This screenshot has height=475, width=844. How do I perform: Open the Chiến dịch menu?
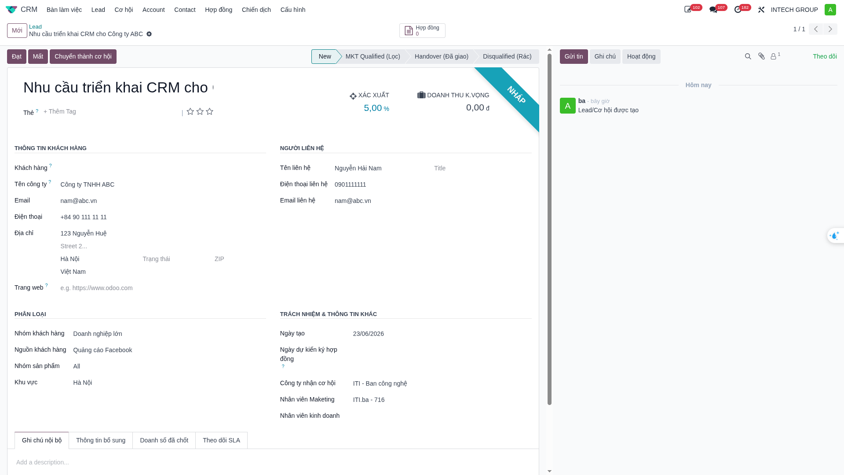point(256,10)
